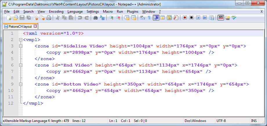
Task: Collapse the vmpl fold on line 2
Action: pyautogui.click(x=20, y=40)
